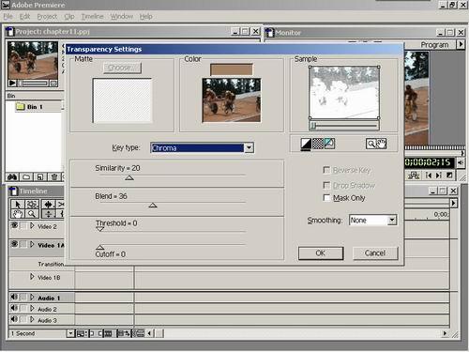This screenshot has height=352, width=469.
Task: Open the Key type dropdown
Action: [x=249, y=147]
